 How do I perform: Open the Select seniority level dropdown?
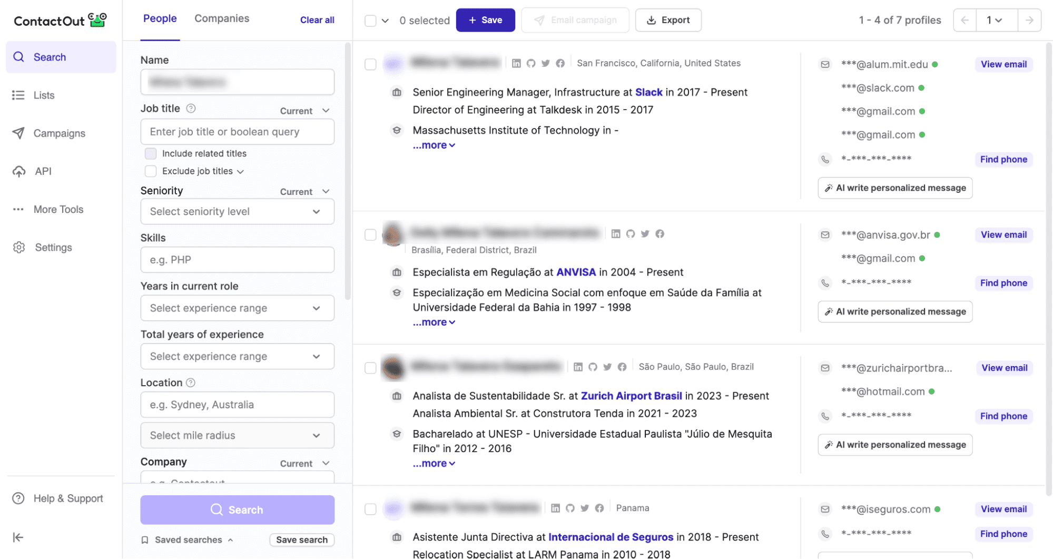click(237, 211)
